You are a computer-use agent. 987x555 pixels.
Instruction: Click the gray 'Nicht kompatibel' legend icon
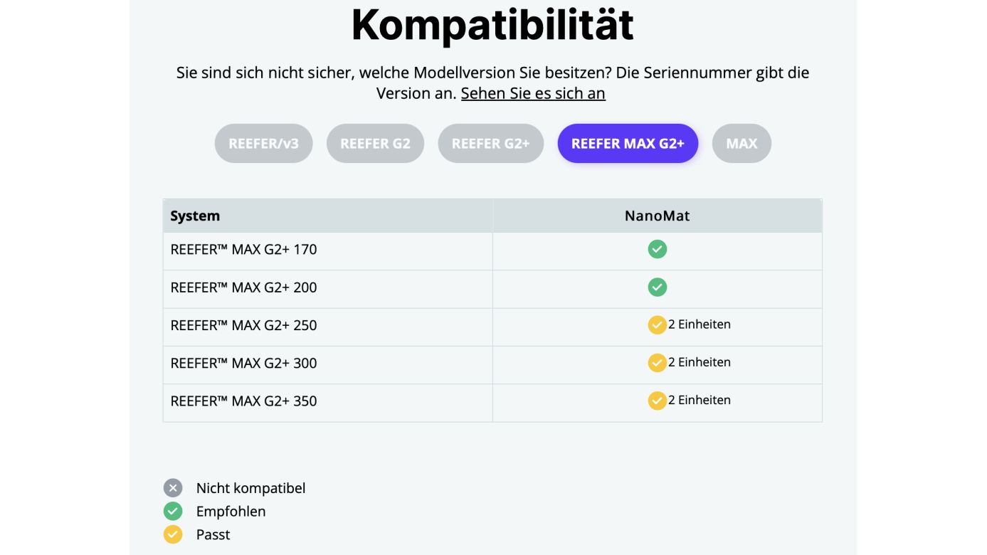(x=173, y=488)
